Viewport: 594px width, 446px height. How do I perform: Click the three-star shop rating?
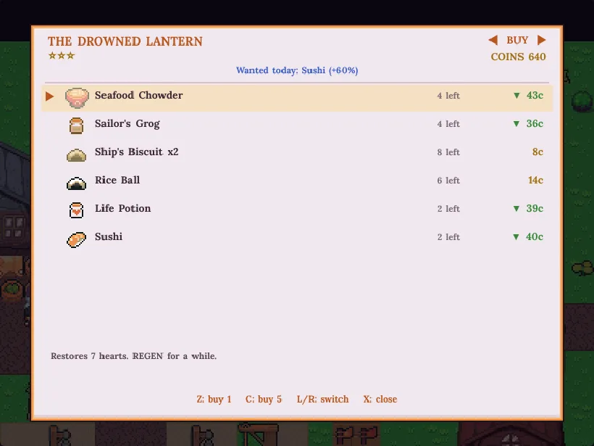tap(62, 56)
